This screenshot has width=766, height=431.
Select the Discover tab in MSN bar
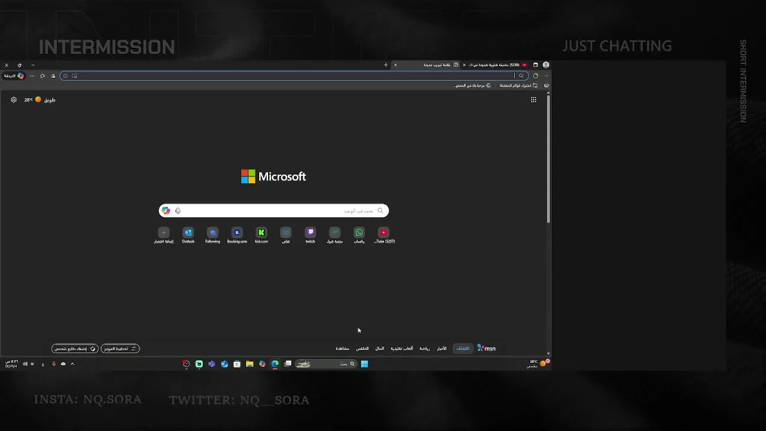pos(463,348)
